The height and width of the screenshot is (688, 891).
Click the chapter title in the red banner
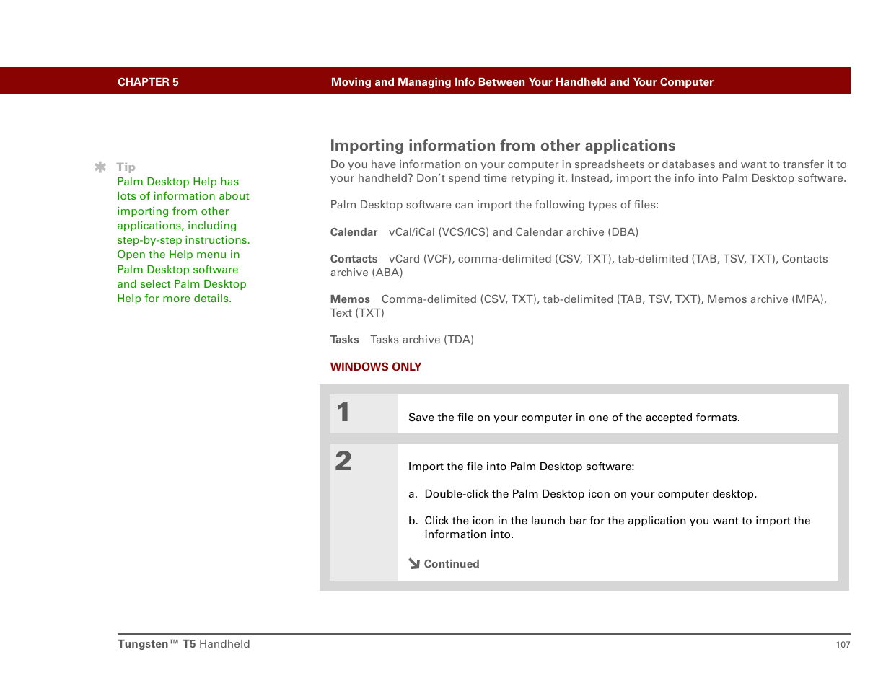click(522, 82)
